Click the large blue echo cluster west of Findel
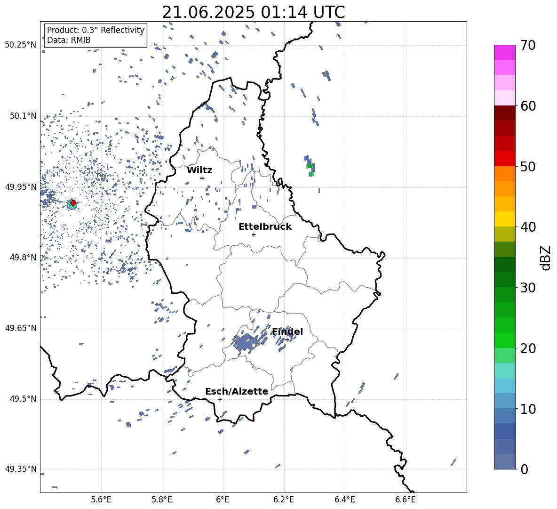The height and width of the screenshot is (509, 557). pos(245,342)
